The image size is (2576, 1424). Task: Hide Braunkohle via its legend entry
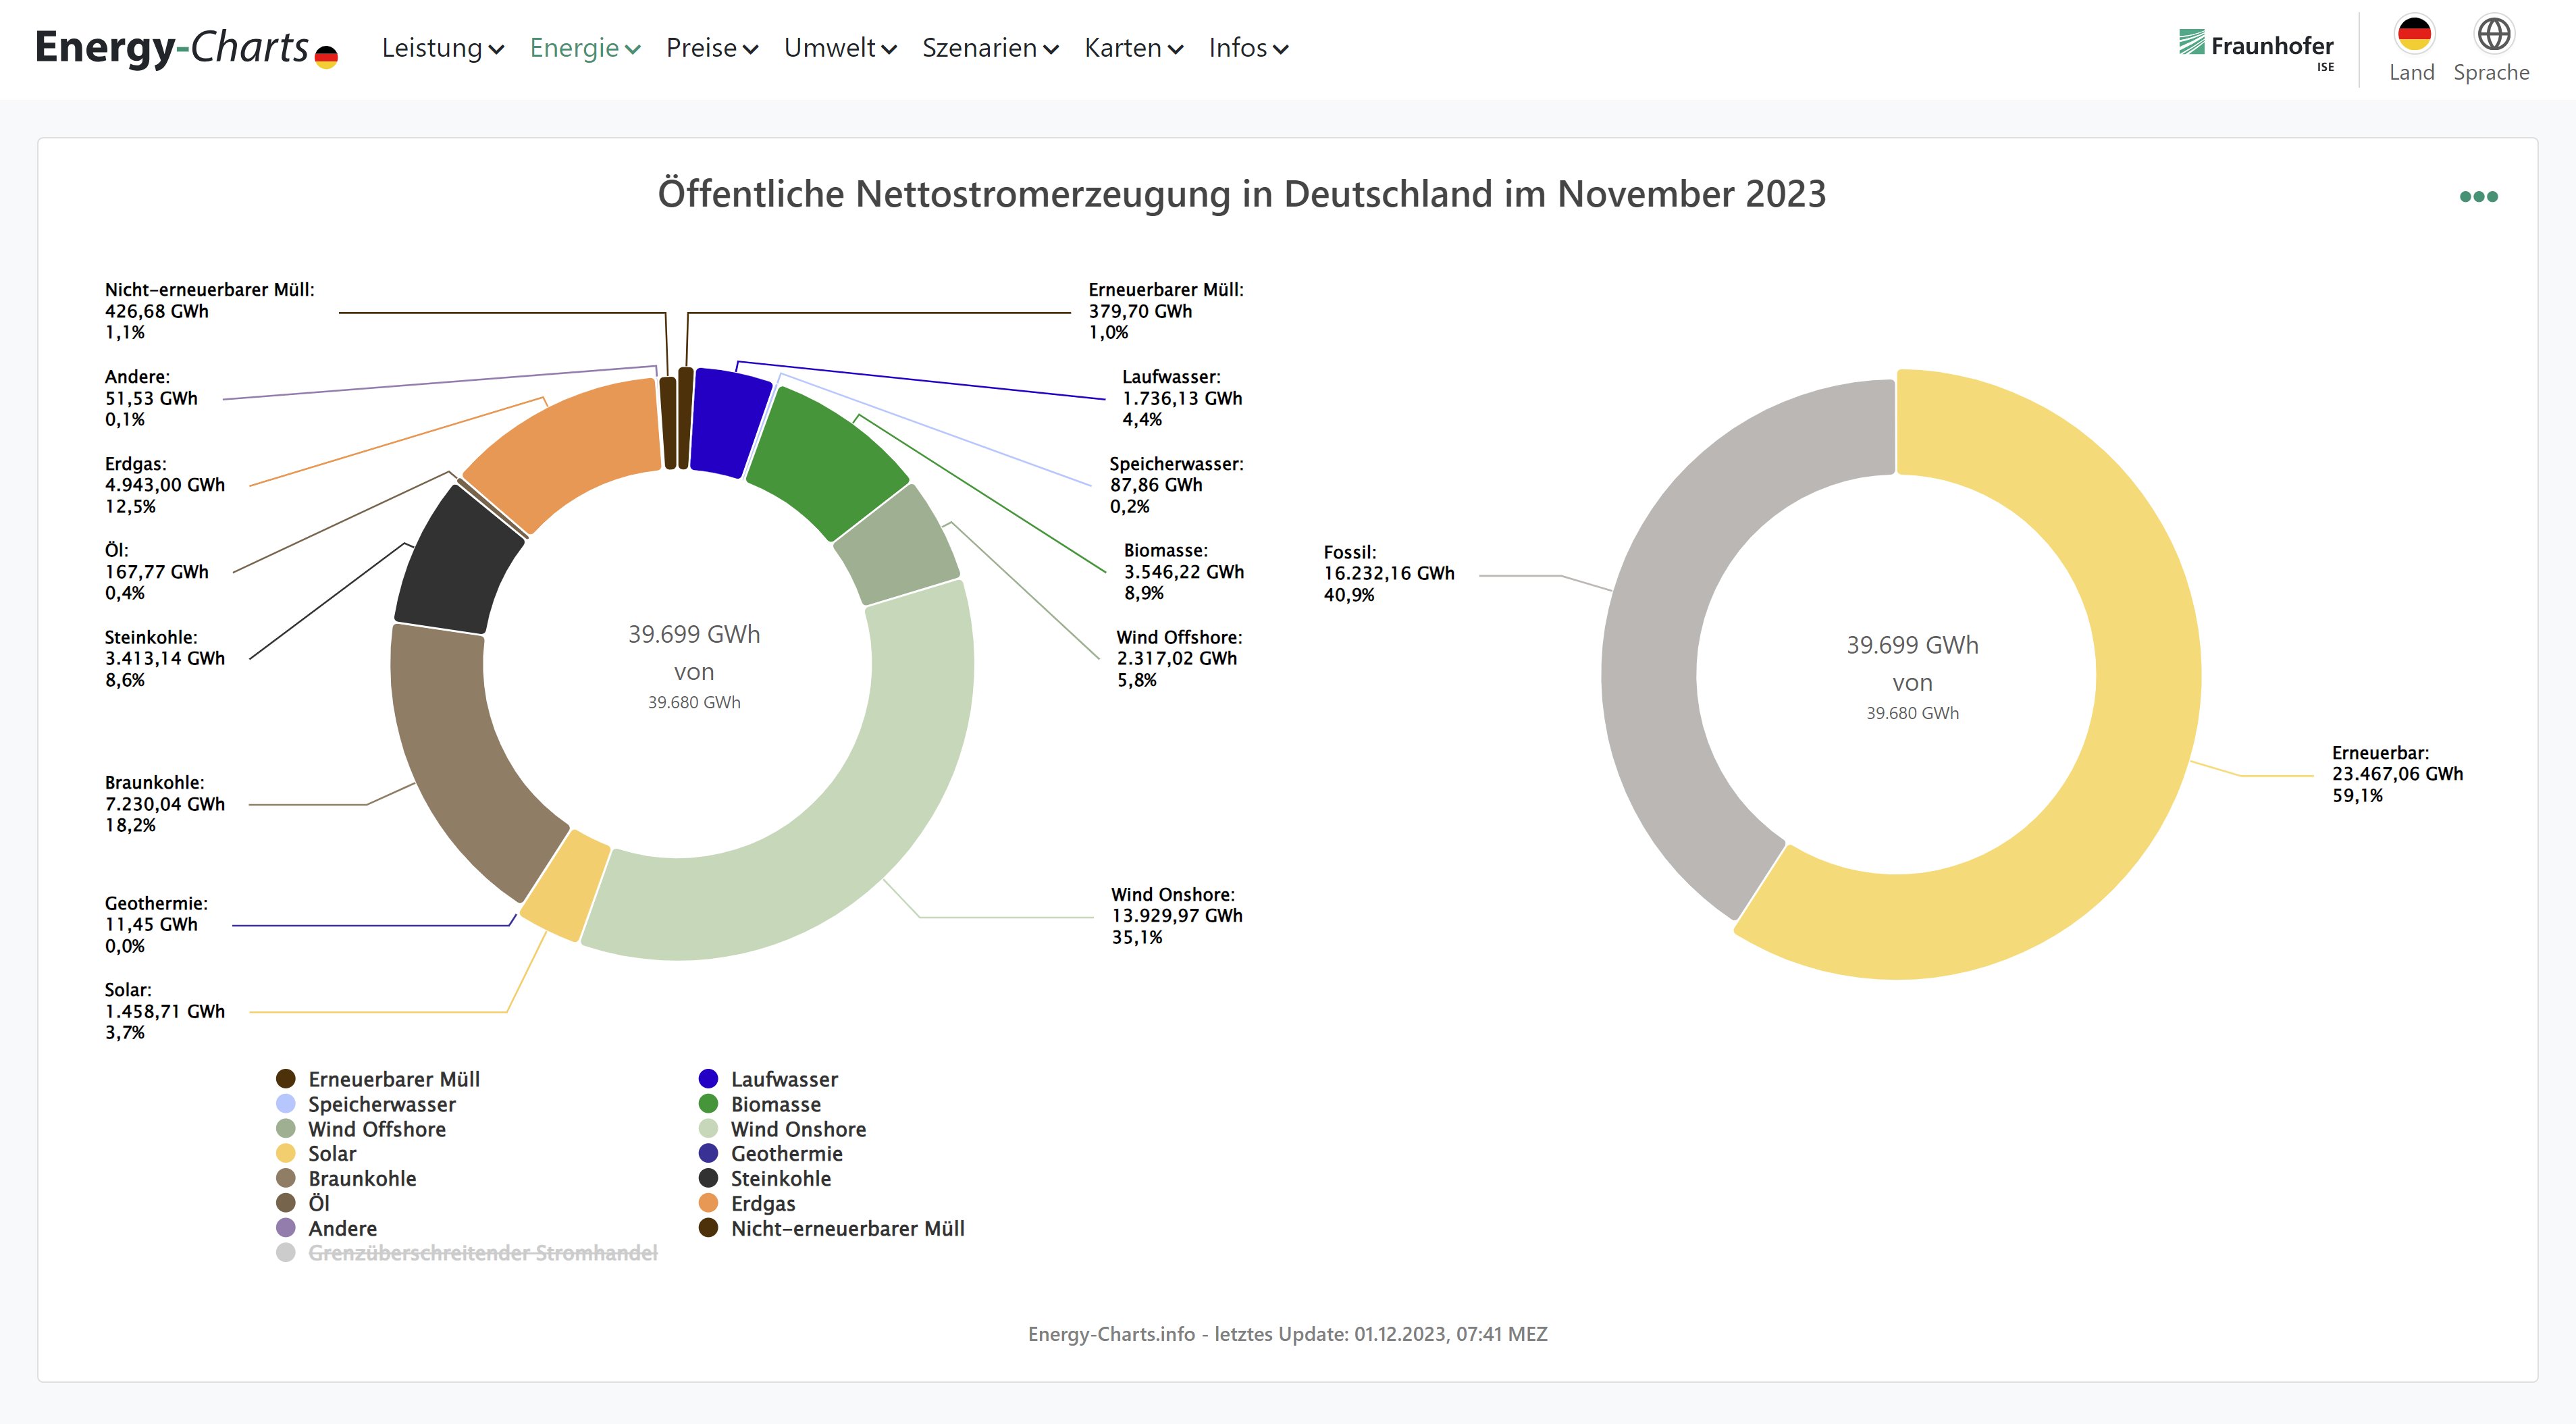pos(361,1178)
